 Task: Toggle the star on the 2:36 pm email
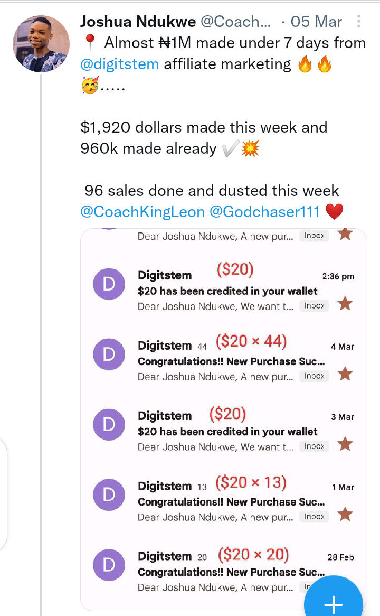[x=345, y=303]
